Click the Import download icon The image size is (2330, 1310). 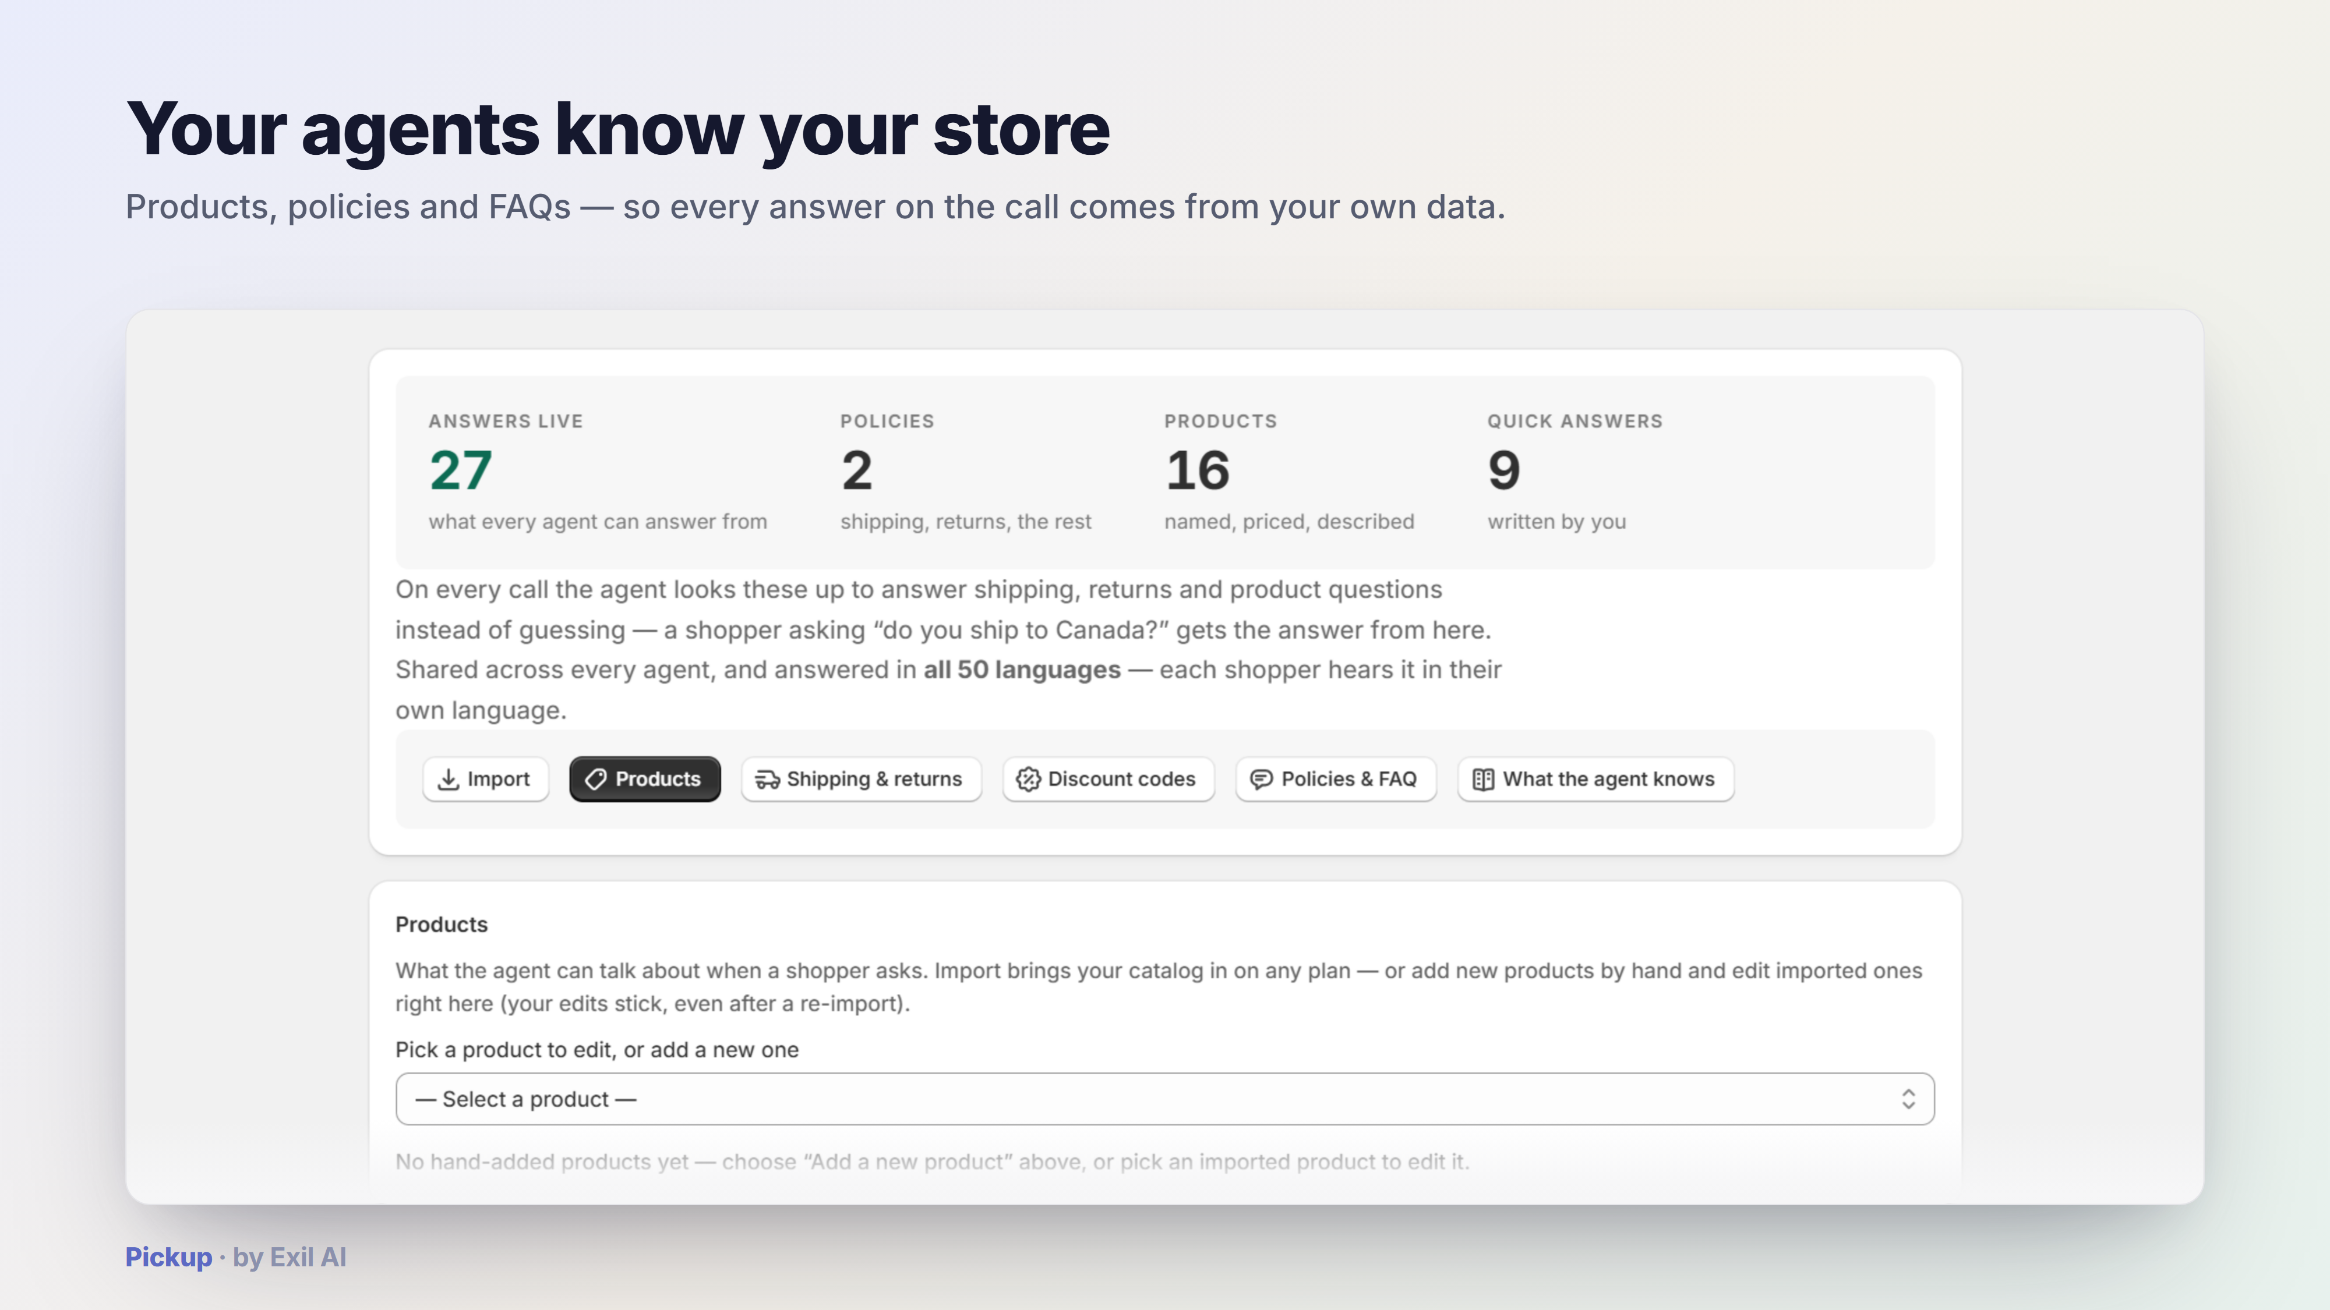(x=448, y=780)
